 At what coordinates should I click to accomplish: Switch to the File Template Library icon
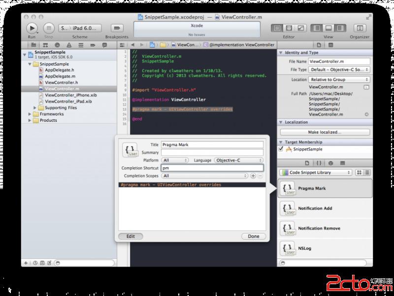[307, 163]
